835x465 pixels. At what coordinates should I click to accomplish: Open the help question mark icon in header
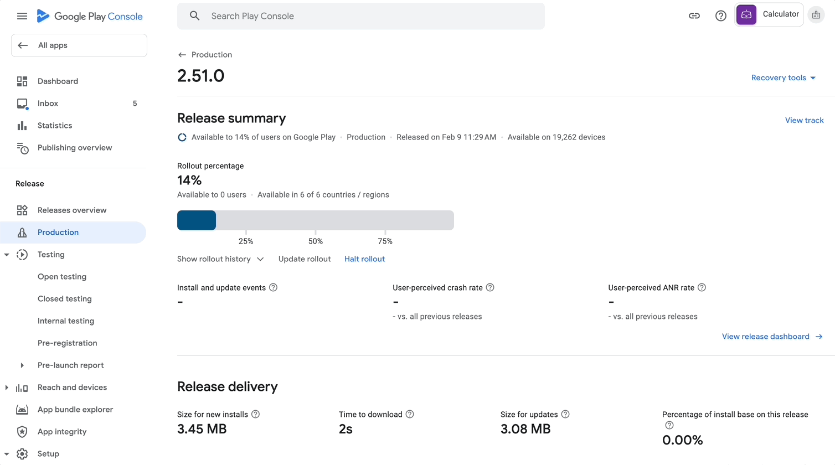720,16
